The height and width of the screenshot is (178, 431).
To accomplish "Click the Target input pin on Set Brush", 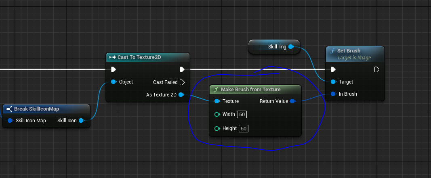I will [333, 82].
